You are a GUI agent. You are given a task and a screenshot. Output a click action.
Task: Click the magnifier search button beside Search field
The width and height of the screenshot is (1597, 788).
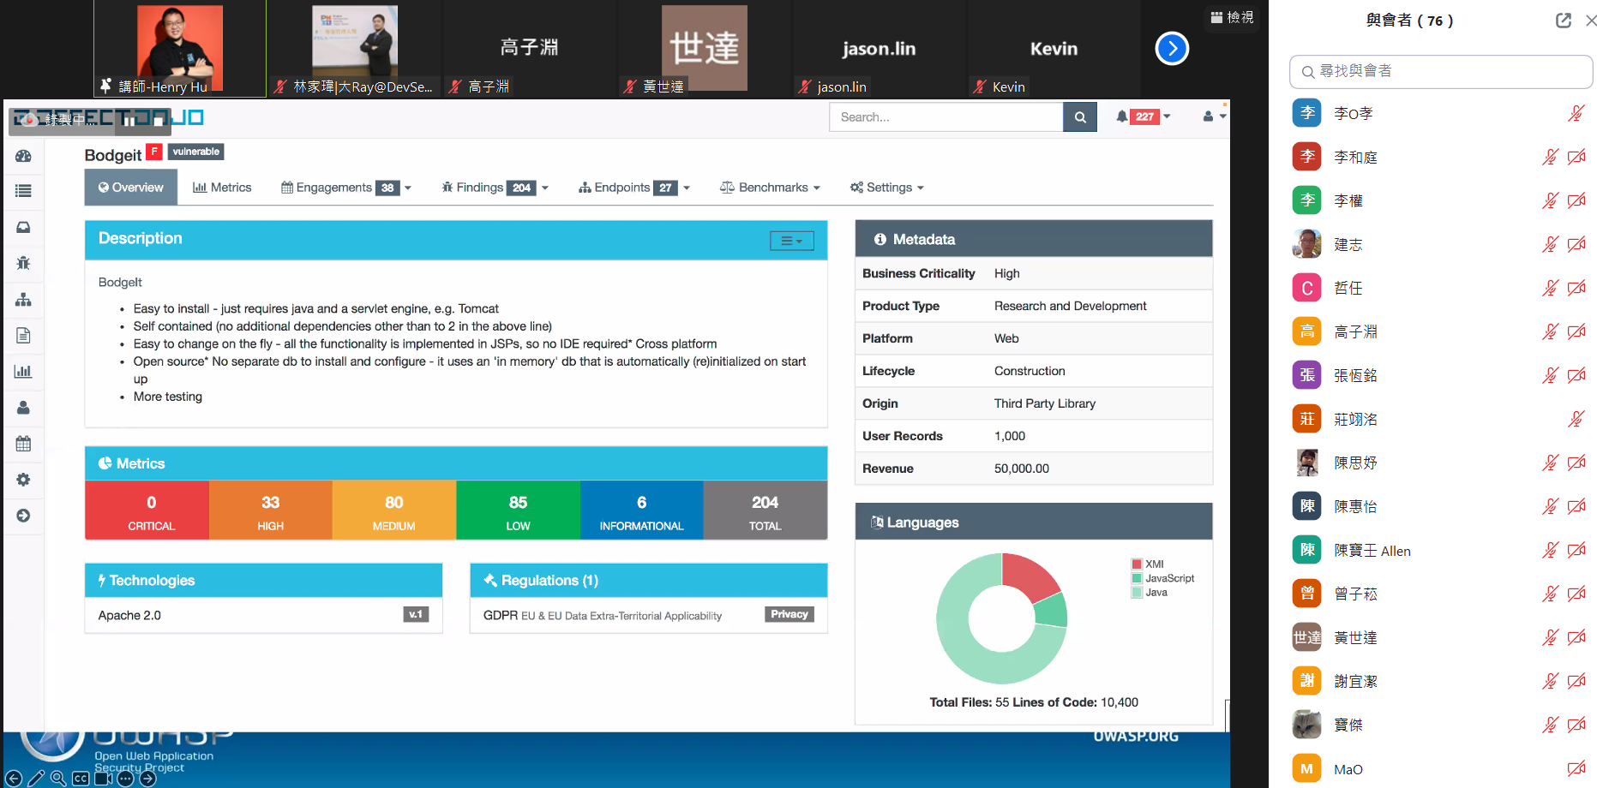(x=1080, y=117)
